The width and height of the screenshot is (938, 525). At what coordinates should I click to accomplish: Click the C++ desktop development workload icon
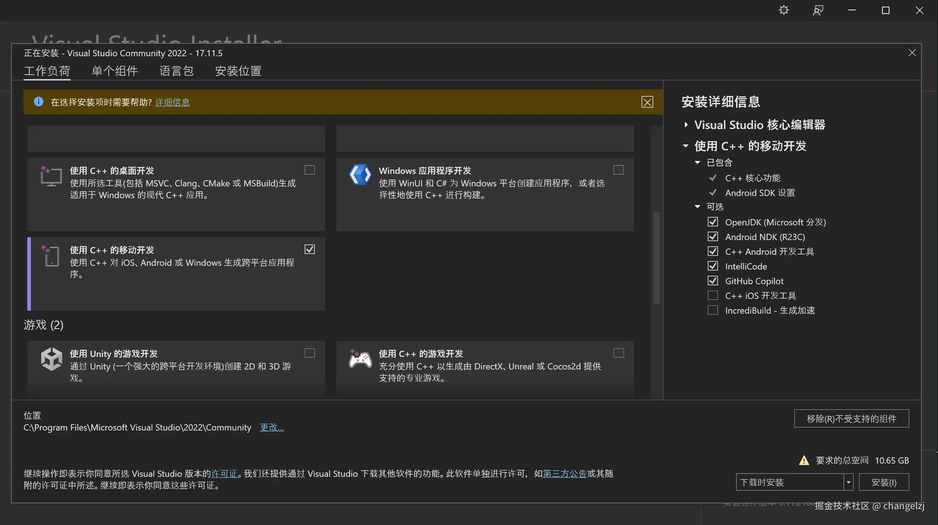click(x=51, y=176)
